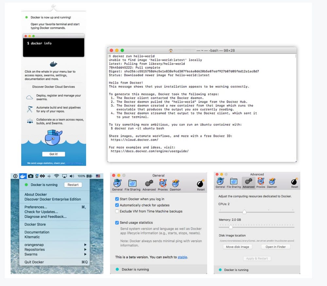Click Reset bomb icon in General window
This screenshot has height=286, width=327.
201,185
